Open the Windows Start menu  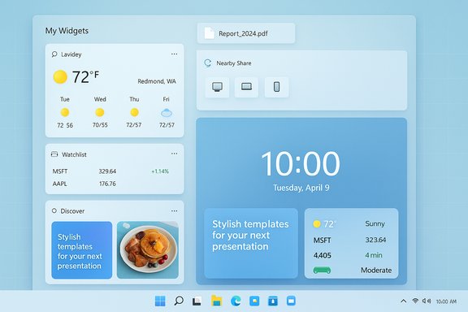tap(160, 301)
